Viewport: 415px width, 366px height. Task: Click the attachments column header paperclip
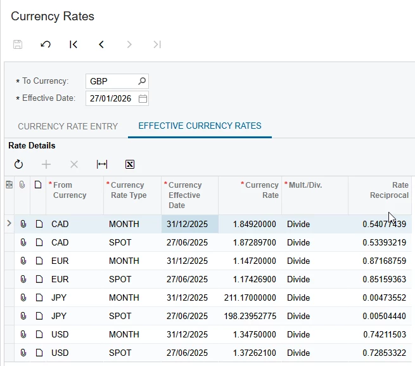tap(22, 185)
